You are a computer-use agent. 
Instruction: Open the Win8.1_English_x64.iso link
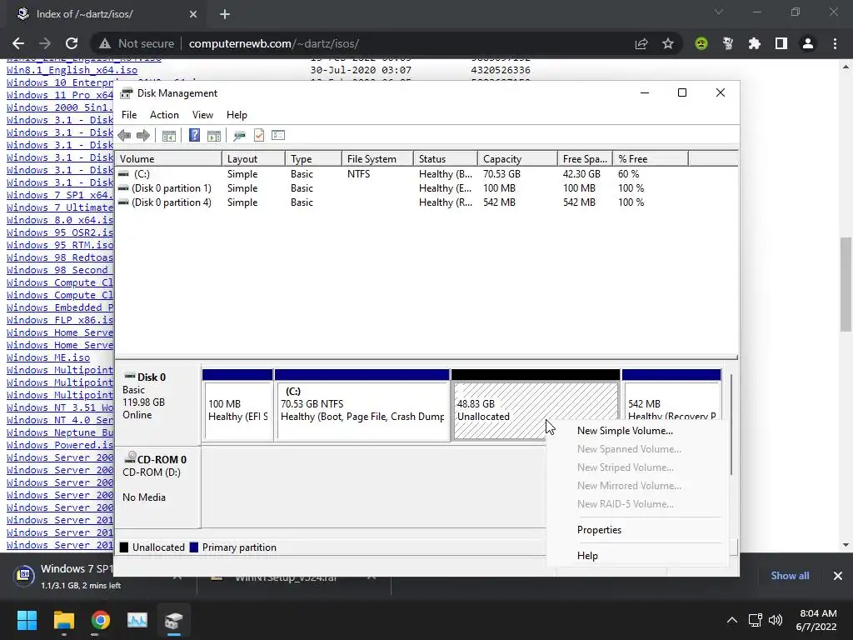pyautogui.click(x=72, y=70)
